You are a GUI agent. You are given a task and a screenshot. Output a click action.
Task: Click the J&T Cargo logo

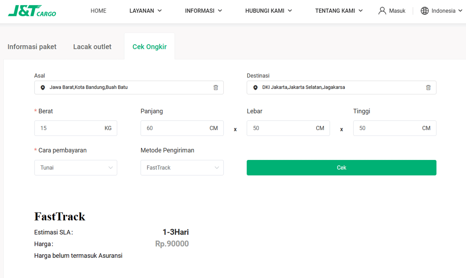32,11
